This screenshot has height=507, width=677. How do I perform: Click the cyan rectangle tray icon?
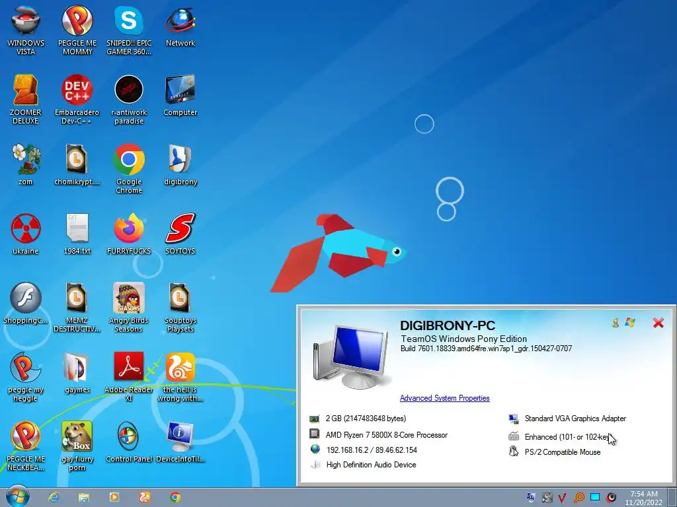pyautogui.click(x=595, y=497)
